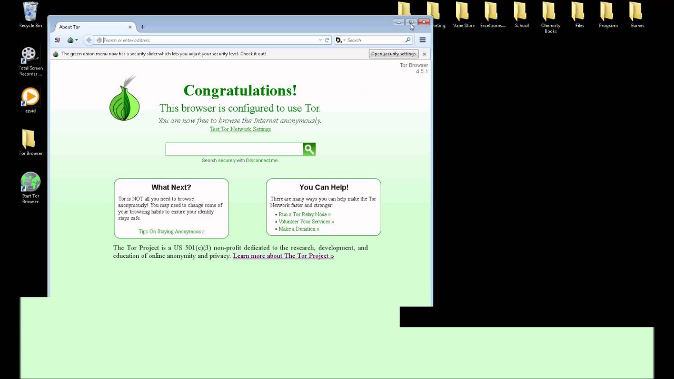Click the large Tor onion logo
Viewport: 674px width, 379px height.
tap(125, 98)
